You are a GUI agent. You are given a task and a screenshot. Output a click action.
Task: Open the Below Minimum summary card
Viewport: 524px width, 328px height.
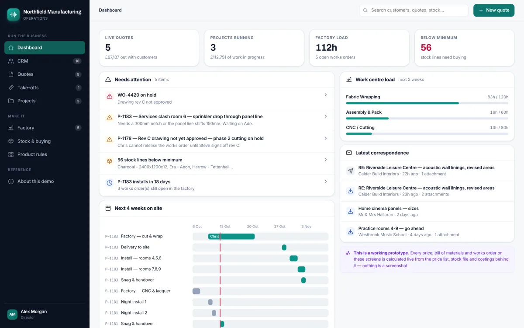[x=464, y=48]
